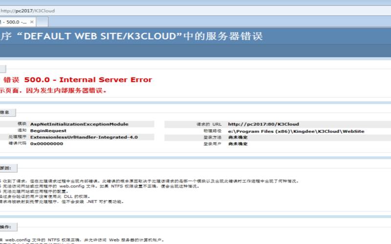Viewport: 391px width, 244px height.
Task: Select the ExtensionlessUrlHandler-Integrated-4.0 handler value
Action: (x=84, y=137)
